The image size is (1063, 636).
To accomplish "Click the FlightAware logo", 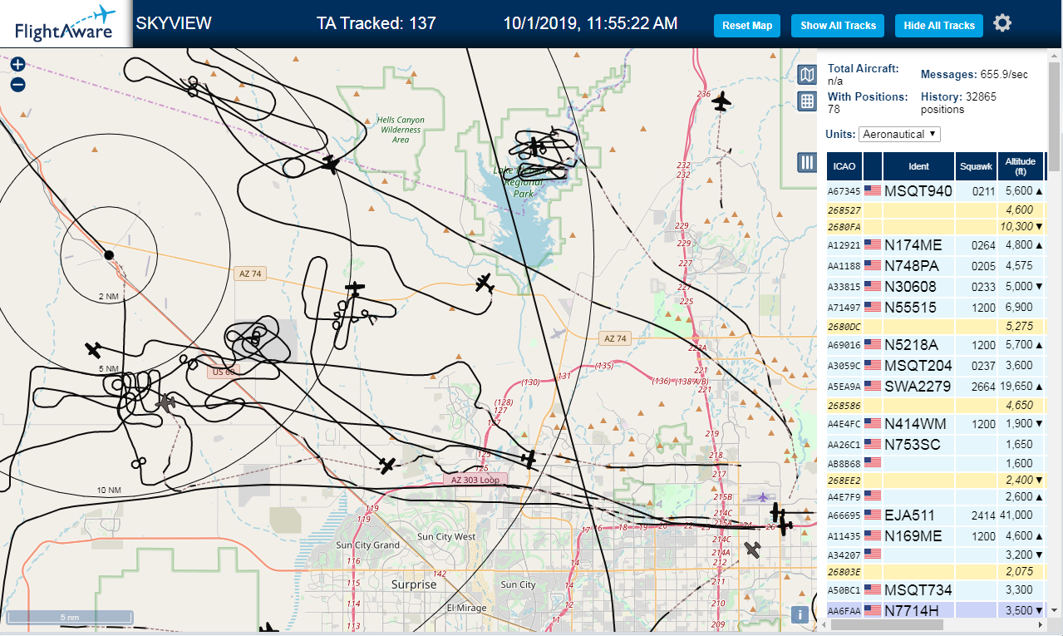I will pyautogui.click(x=66, y=24).
